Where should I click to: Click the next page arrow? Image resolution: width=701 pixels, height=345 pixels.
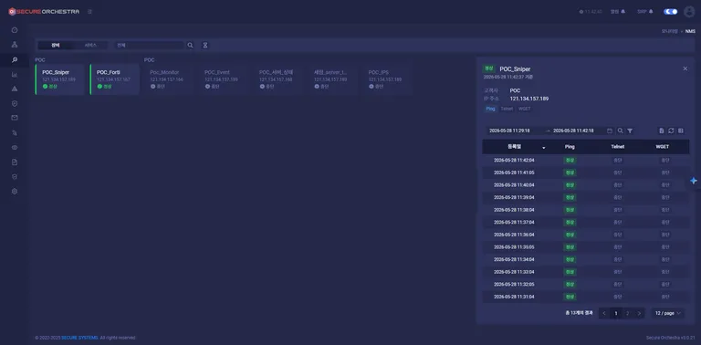[639, 313]
